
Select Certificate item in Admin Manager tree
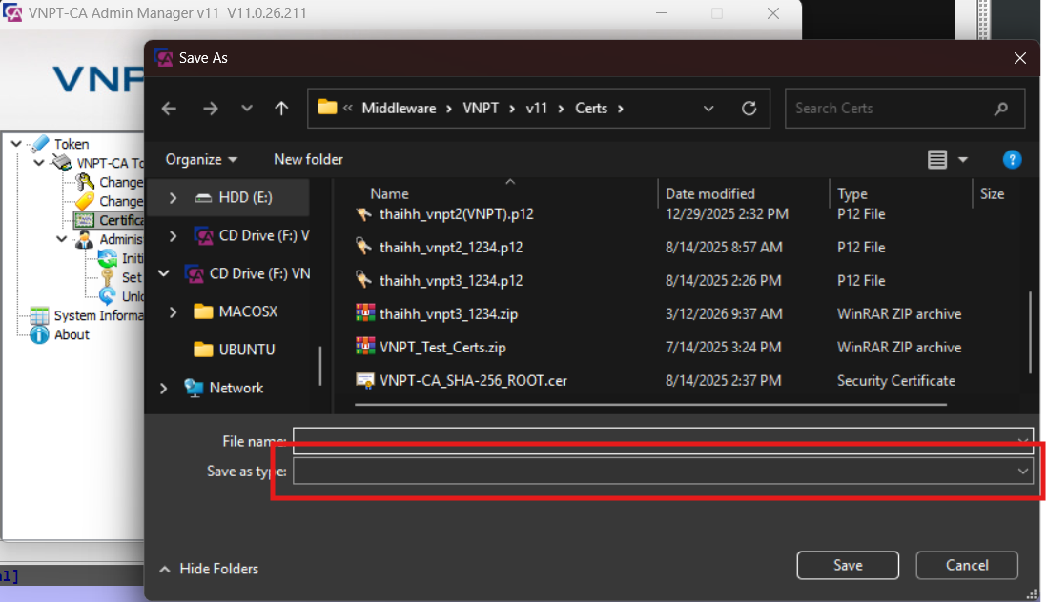(121, 220)
